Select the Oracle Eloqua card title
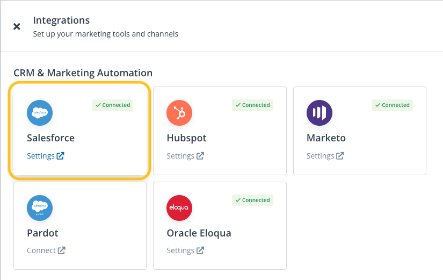 199,233
